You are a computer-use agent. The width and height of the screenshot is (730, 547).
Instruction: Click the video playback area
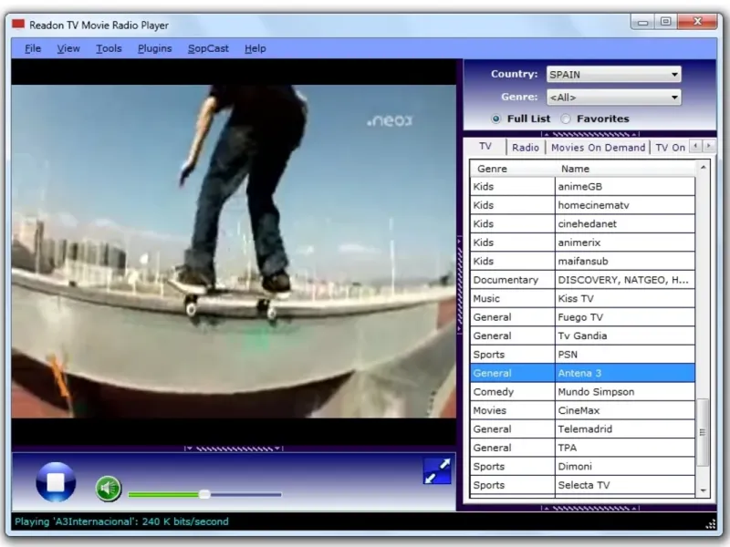point(234,252)
